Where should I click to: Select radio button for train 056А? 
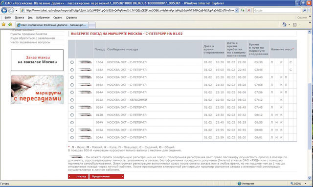click(72, 77)
